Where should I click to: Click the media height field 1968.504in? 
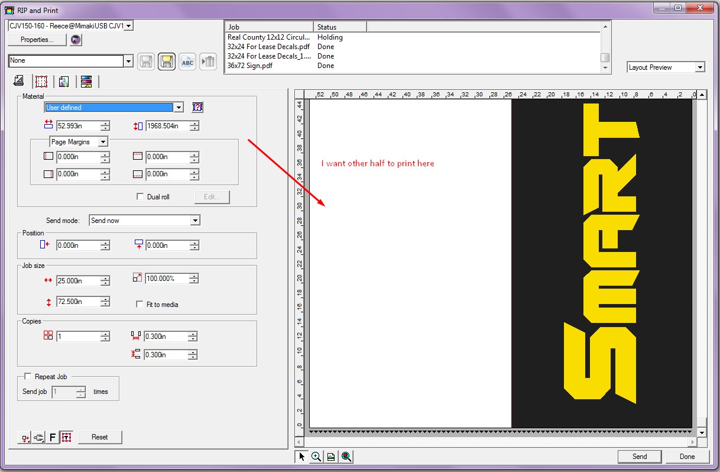(167, 125)
